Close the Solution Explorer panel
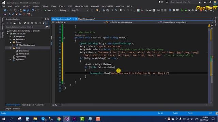The width and height of the screenshot is (218, 122). tap(48, 19)
